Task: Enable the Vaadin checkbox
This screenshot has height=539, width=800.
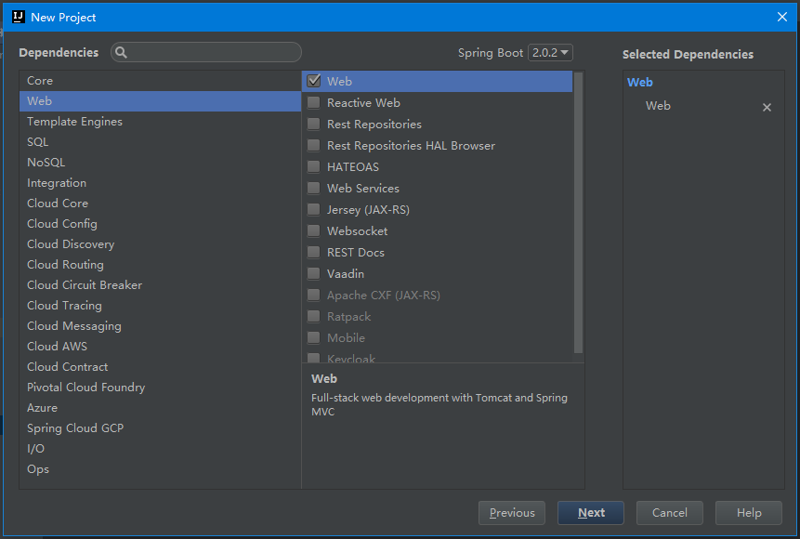Action: click(314, 274)
